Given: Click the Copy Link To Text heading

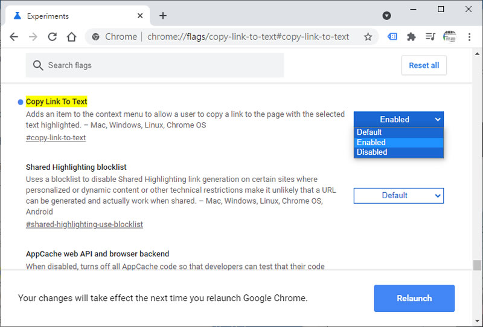Looking at the screenshot, I should point(56,102).
